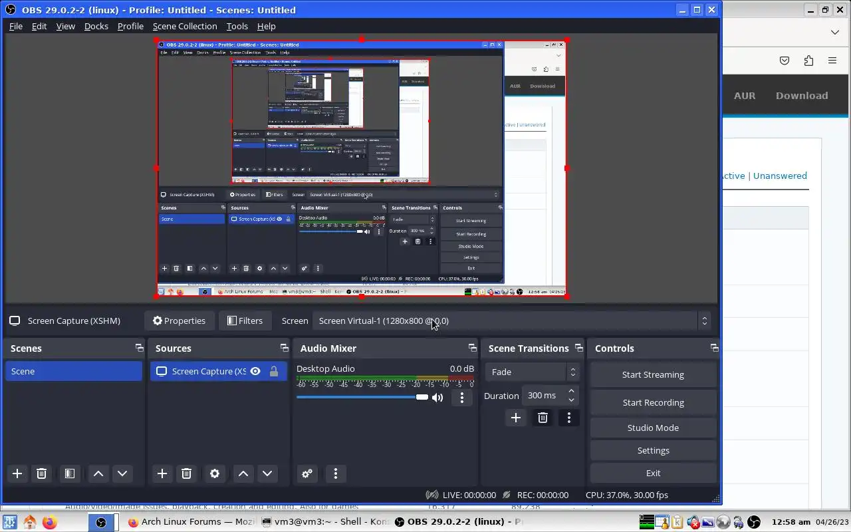Image resolution: width=851 pixels, height=532 pixels.
Task: Click Unanswered link in Firefox page
Action: click(x=780, y=176)
